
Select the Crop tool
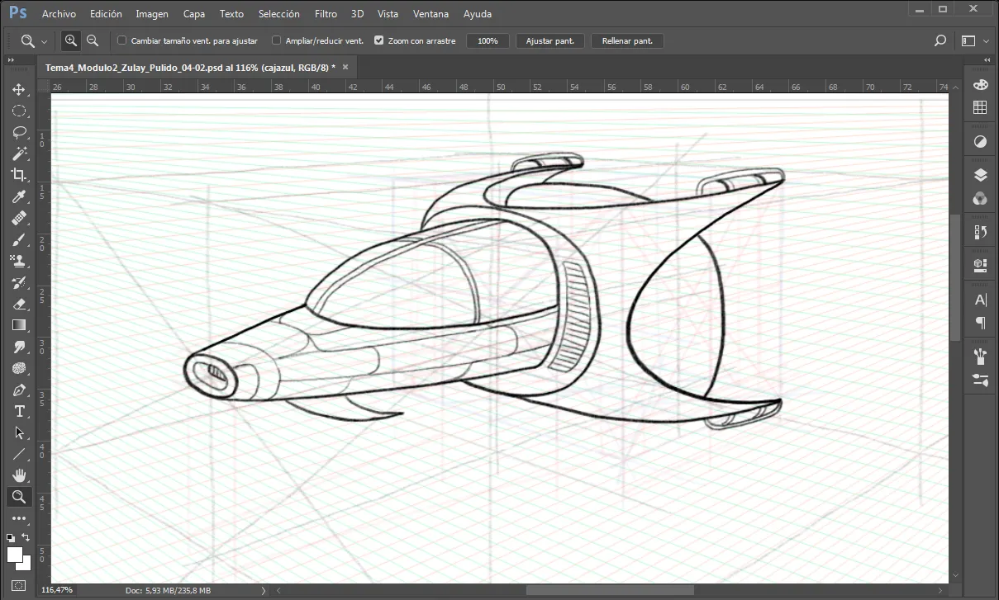click(x=18, y=175)
